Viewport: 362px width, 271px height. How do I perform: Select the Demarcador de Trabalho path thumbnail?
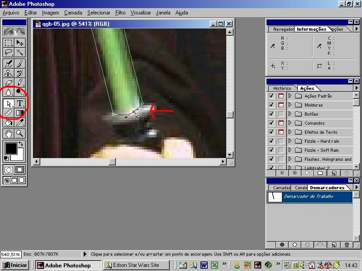[275, 196]
